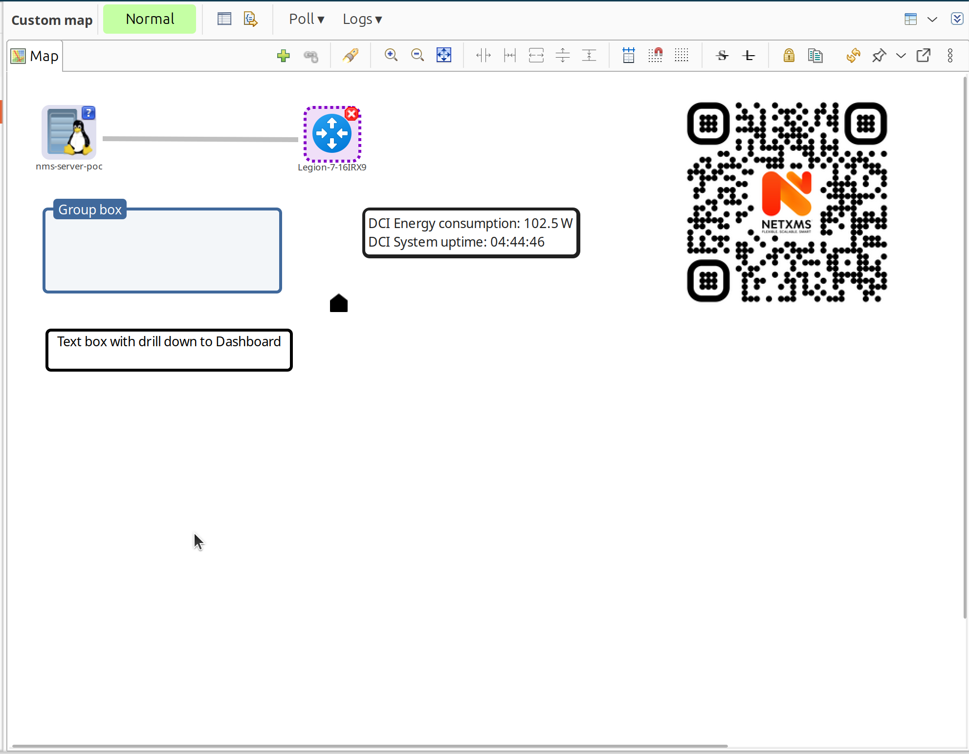This screenshot has width=969, height=754.
Task: Open the Poll dropdown menu
Action: tap(307, 19)
